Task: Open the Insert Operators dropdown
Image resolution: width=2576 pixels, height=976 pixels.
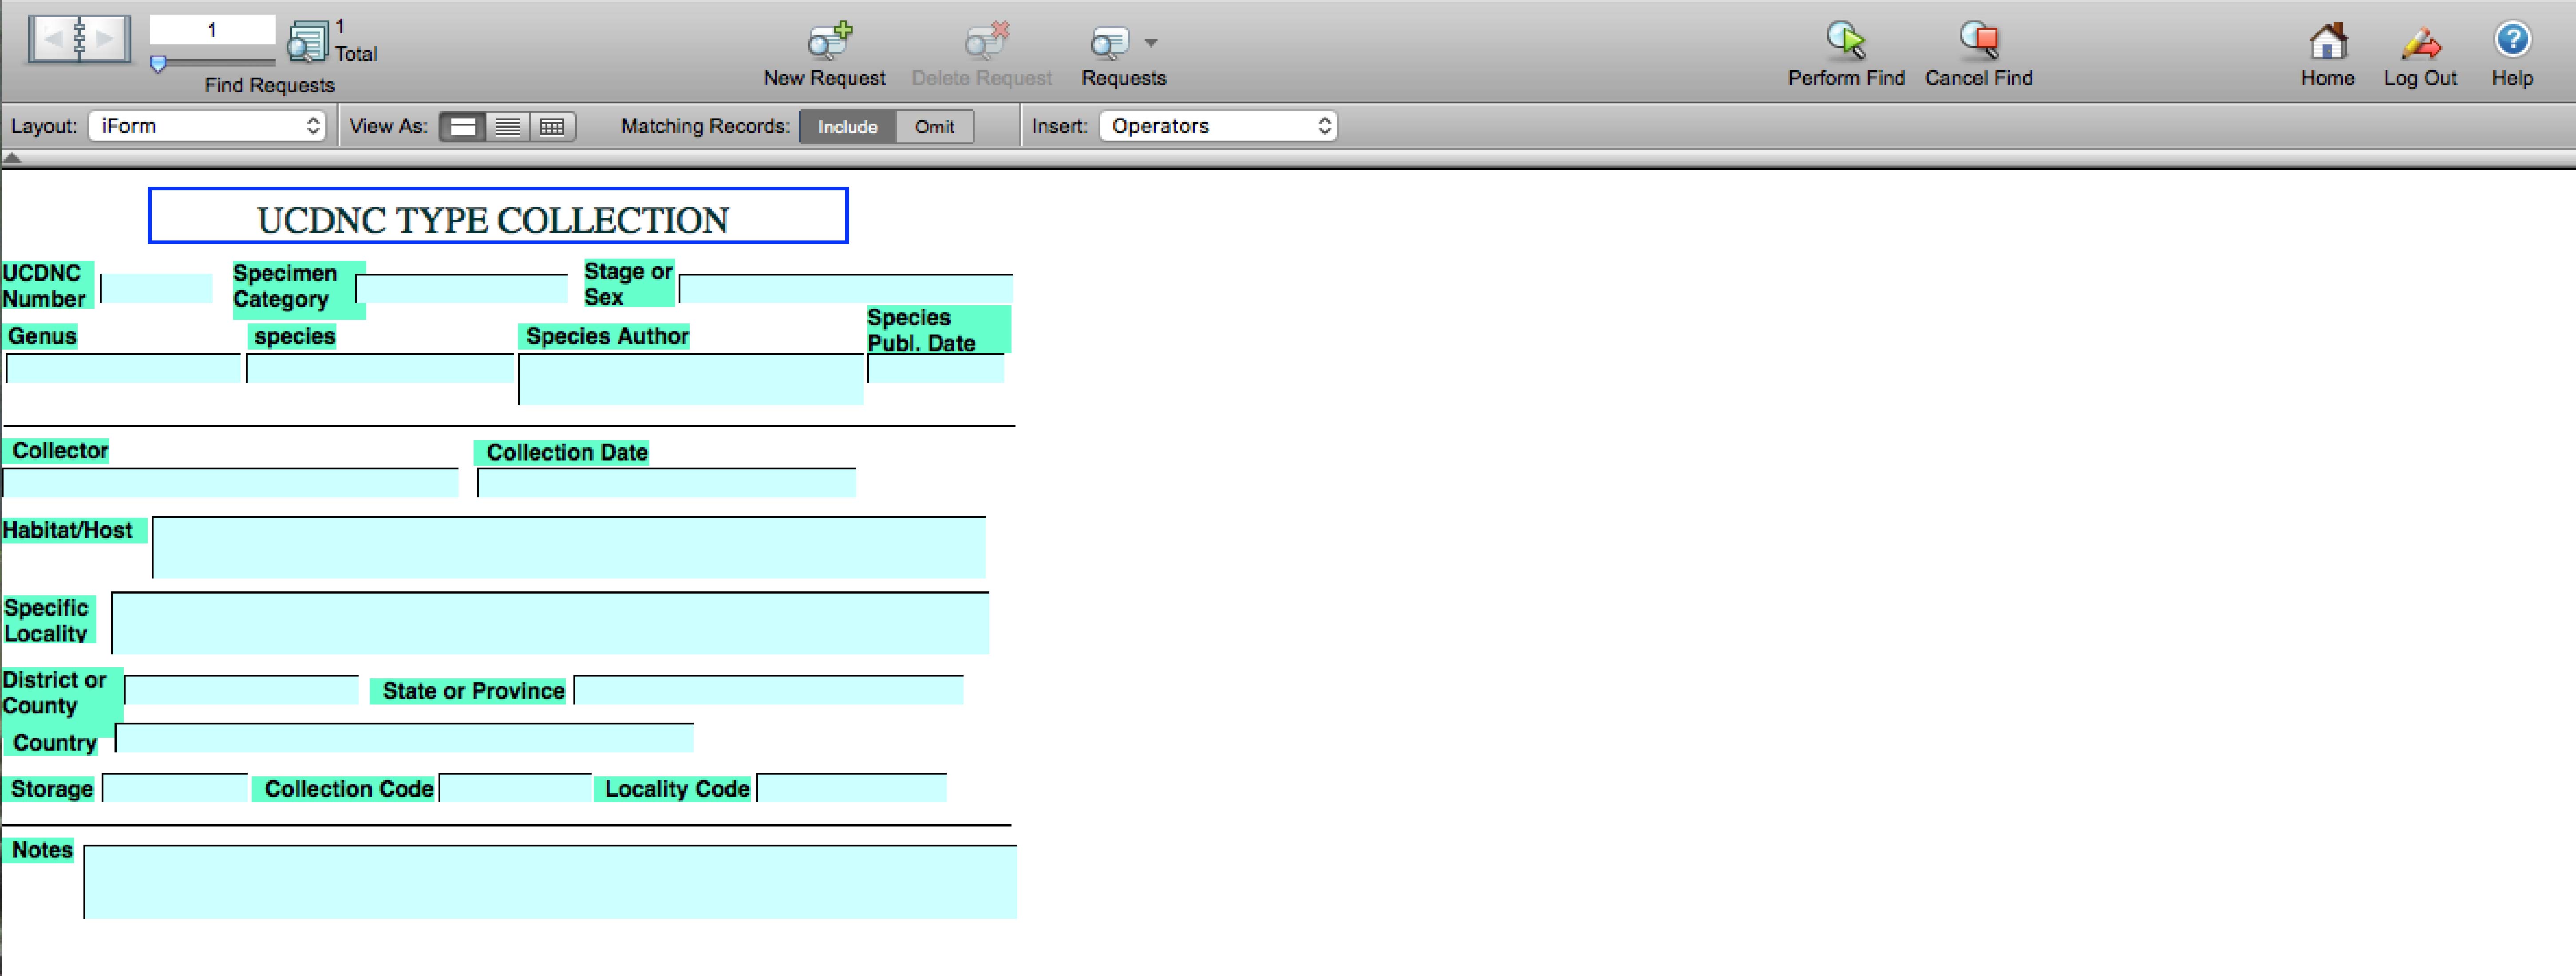Action: point(1218,126)
